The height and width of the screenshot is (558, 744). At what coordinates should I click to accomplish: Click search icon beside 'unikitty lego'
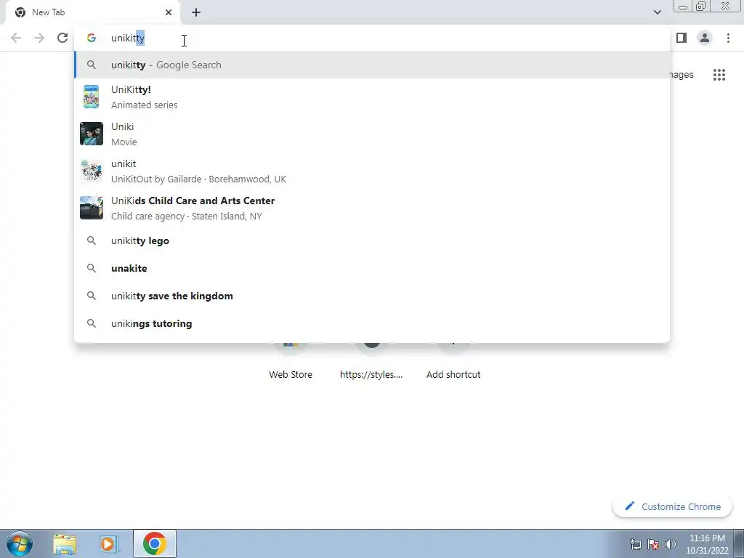[92, 240]
